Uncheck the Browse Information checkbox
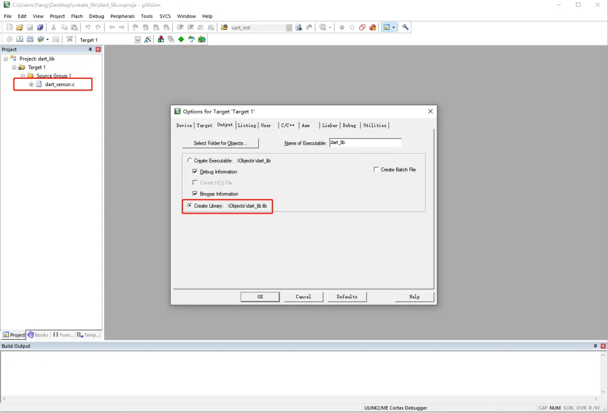608x413 pixels. 195,194
